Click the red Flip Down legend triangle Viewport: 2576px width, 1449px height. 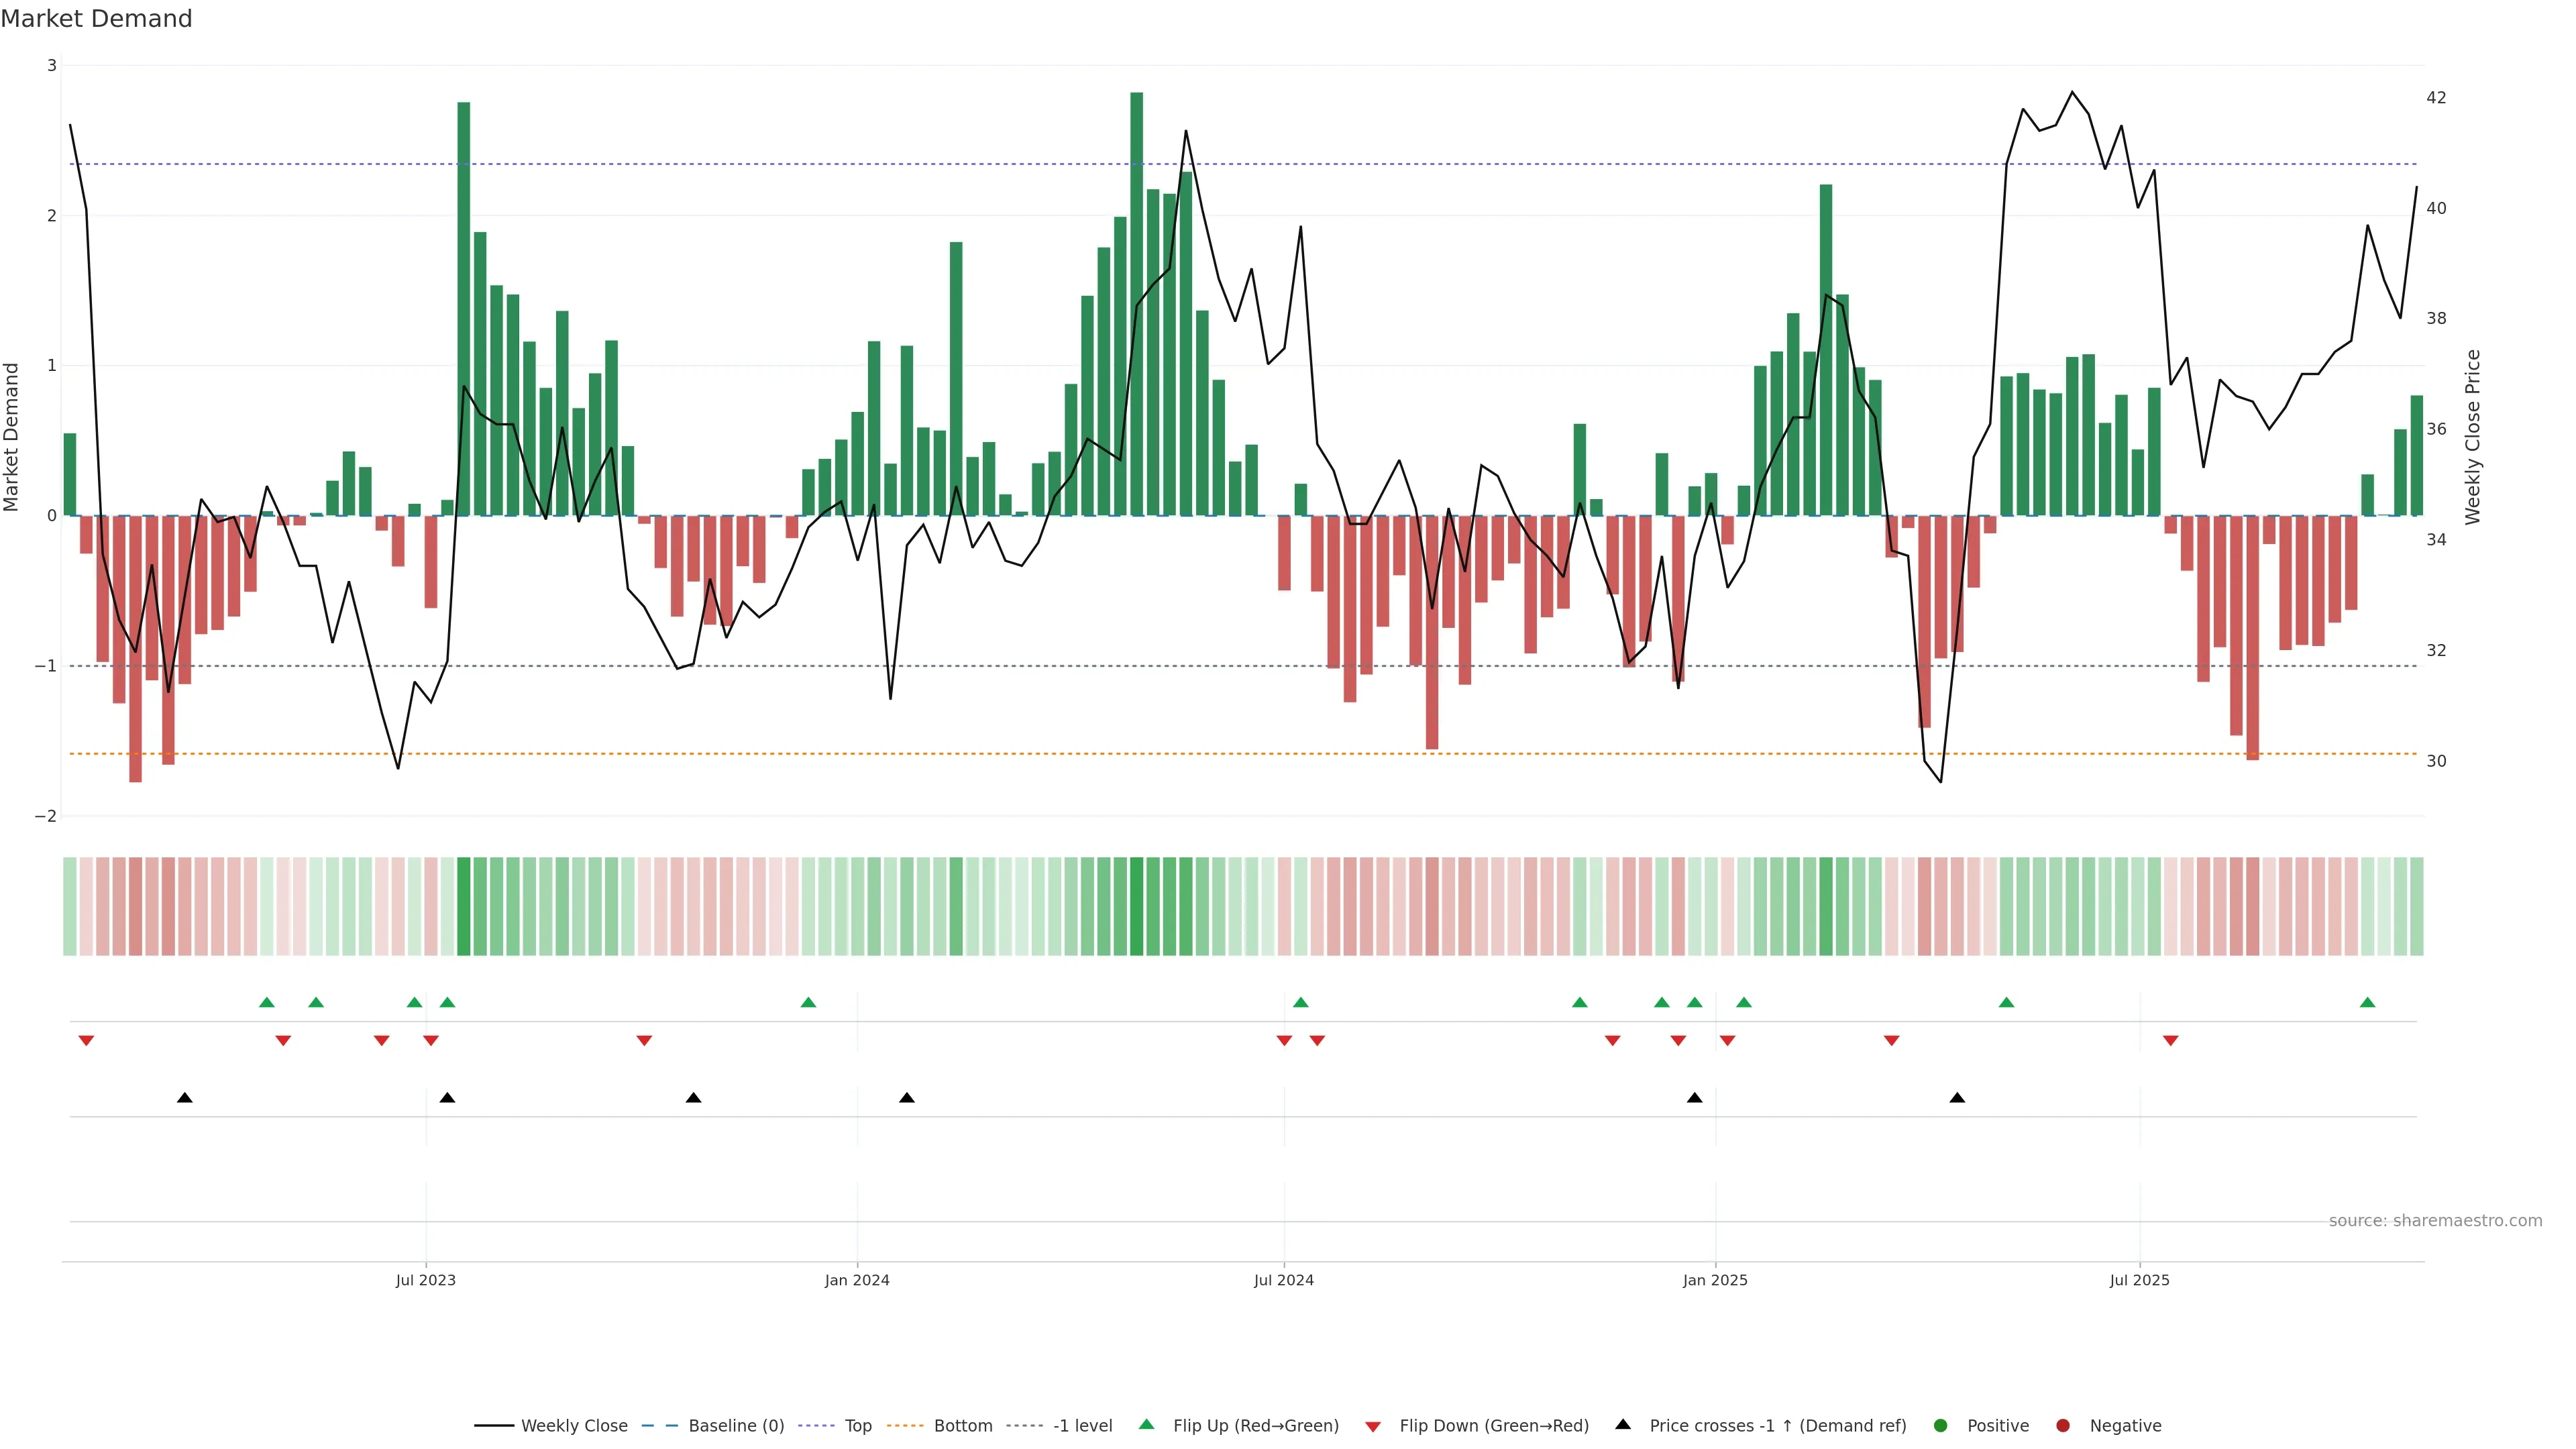(x=1373, y=1426)
